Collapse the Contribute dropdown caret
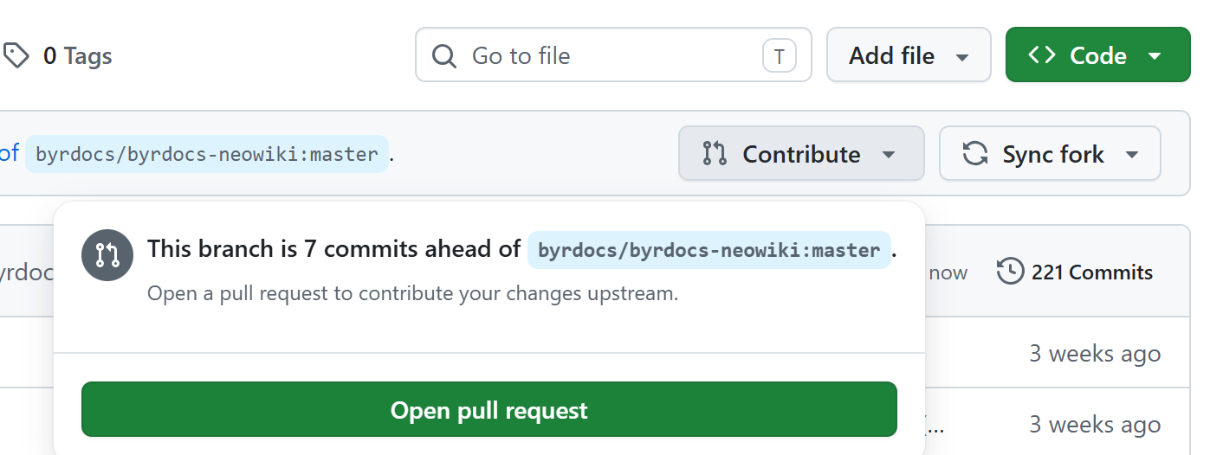This screenshot has height=455, width=1210. (x=888, y=155)
